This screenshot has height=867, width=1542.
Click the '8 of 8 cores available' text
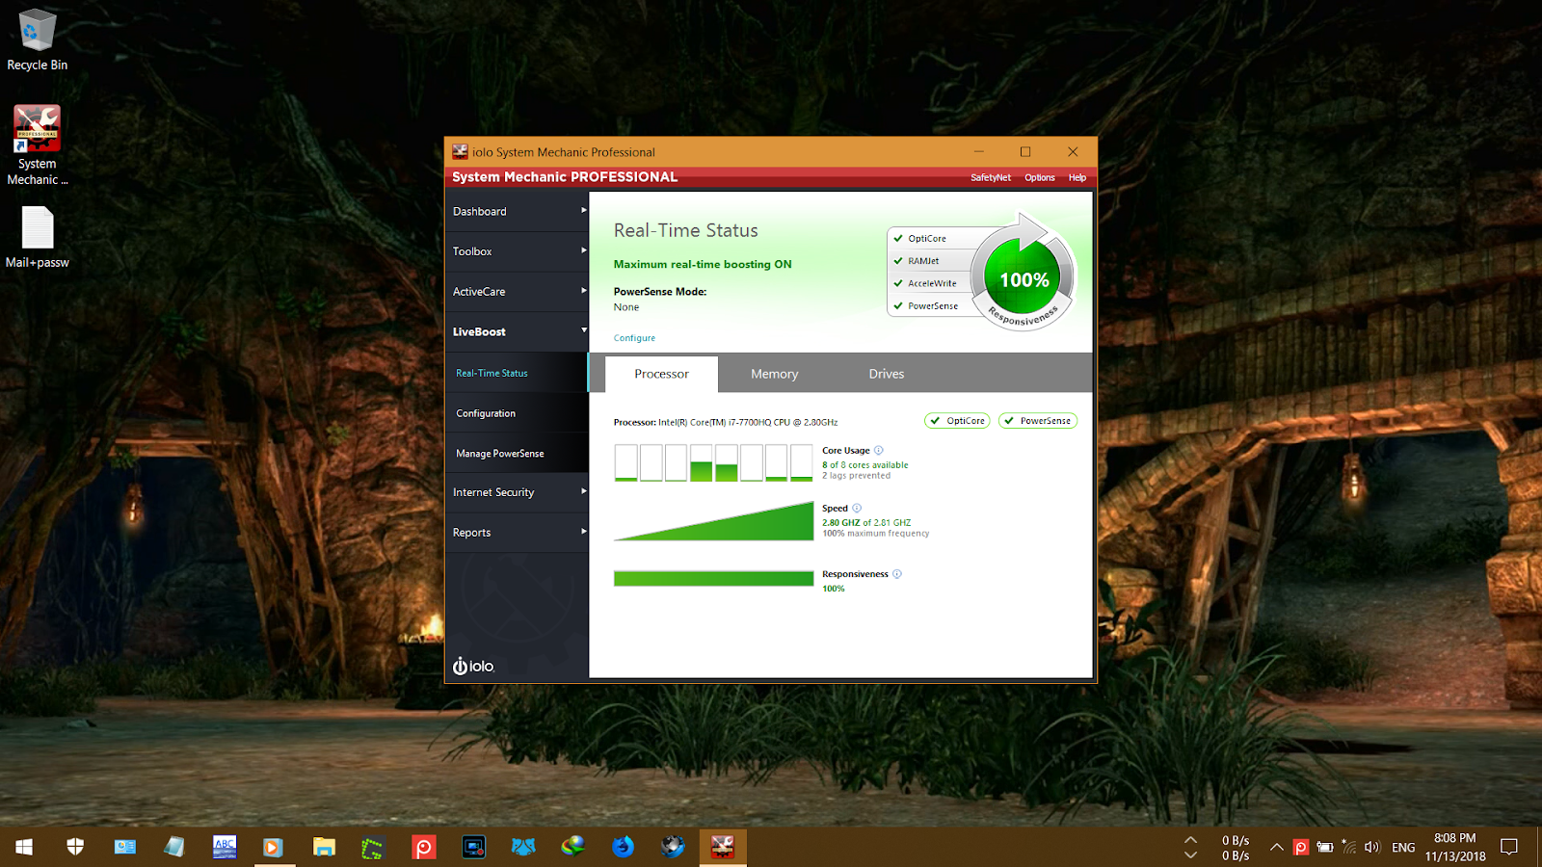pos(865,464)
